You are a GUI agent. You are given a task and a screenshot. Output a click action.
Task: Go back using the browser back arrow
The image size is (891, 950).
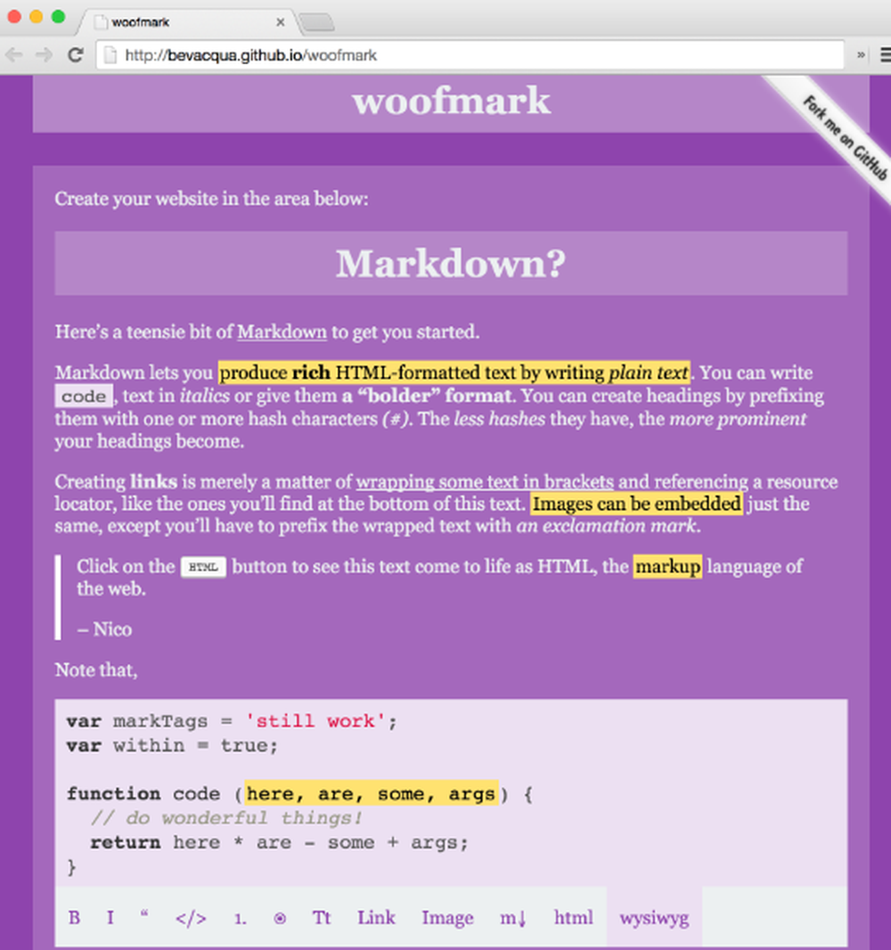coord(14,55)
